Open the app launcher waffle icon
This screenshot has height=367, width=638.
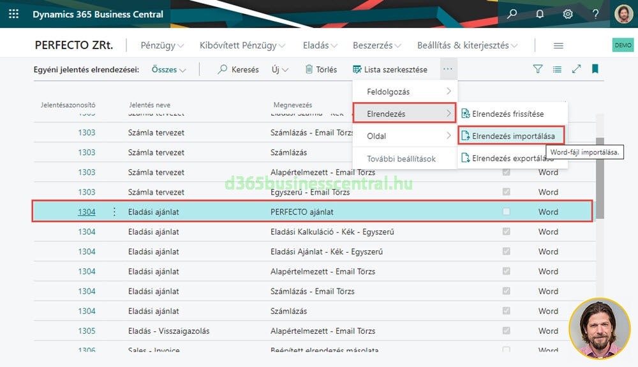14,14
